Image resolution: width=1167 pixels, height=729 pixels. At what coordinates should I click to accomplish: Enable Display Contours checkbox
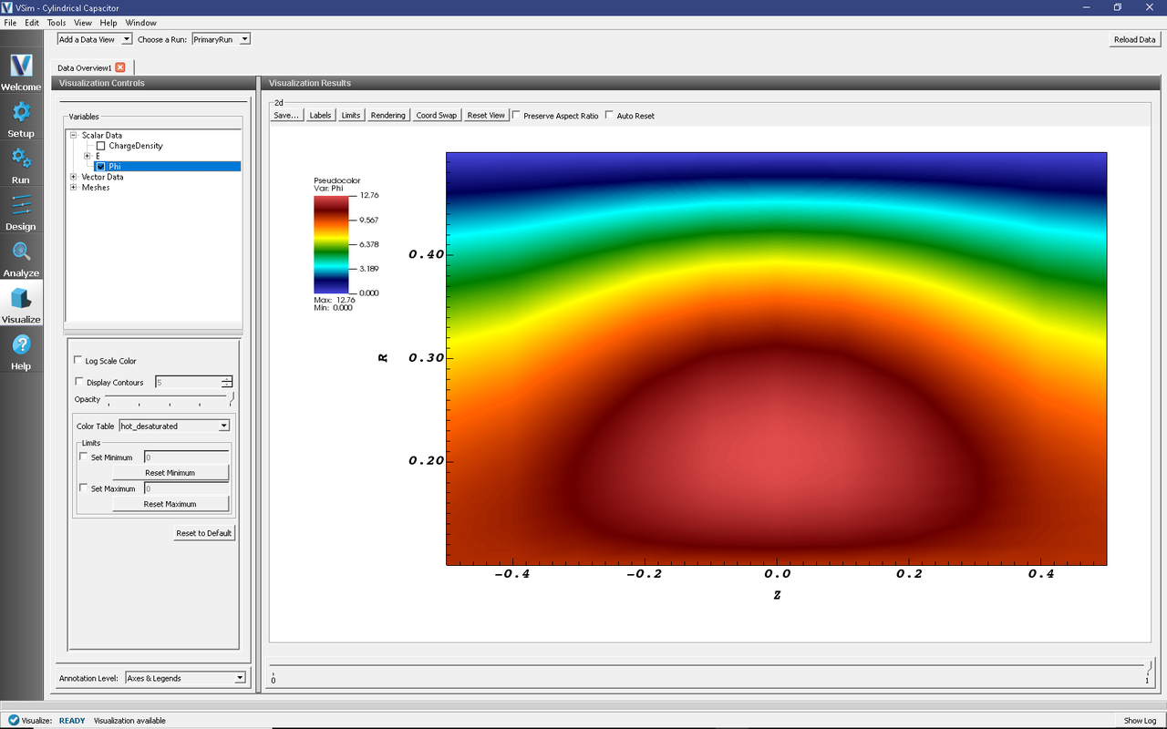click(x=78, y=383)
